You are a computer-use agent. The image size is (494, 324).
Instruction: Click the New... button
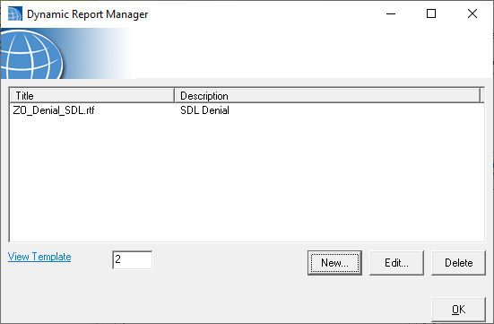tap(334, 263)
